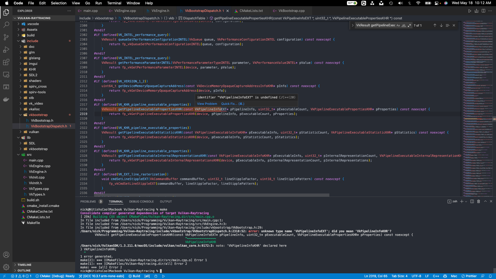The width and height of the screenshot is (496, 279).
Task: Toggle Match Whole Word in find widget
Action: tap(404, 25)
